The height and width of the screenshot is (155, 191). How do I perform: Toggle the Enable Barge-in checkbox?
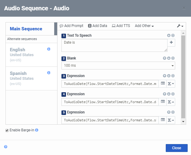(7, 130)
